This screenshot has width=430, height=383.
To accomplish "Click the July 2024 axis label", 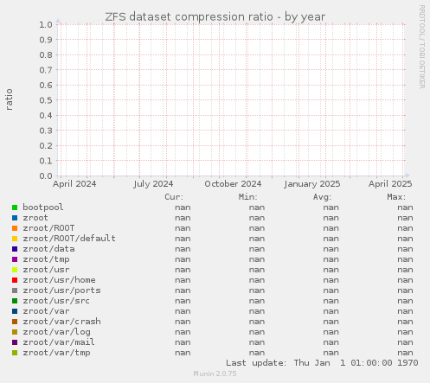I will (153, 184).
